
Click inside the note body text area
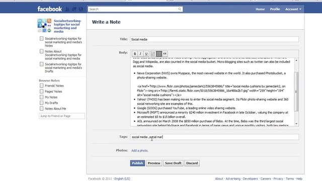pos(212,92)
